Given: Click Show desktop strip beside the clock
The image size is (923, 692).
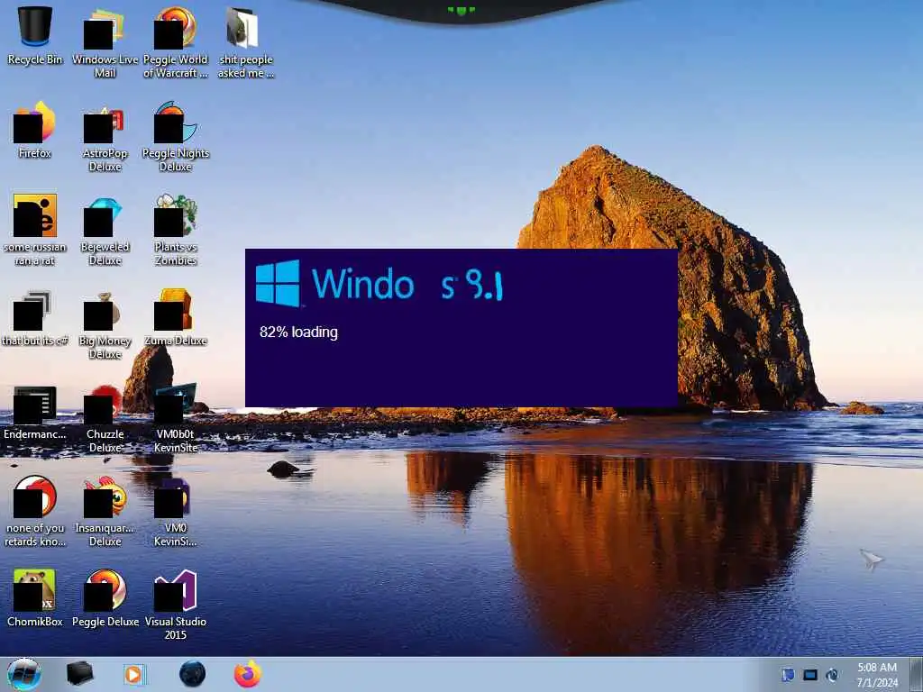Looking at the screenshot, I should (x=917, y=674).
